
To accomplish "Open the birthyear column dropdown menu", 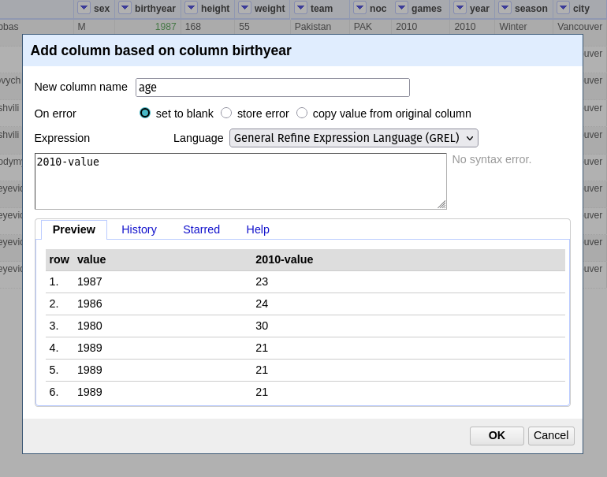I will click(125, 8).
